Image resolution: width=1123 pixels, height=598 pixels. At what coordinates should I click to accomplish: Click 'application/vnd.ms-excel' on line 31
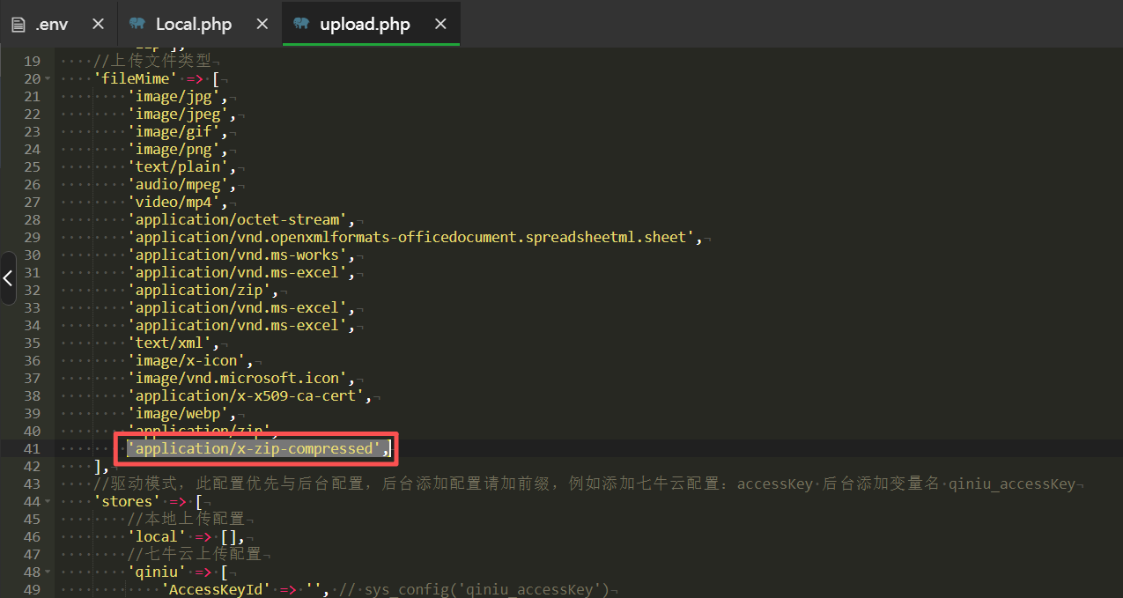240,272
